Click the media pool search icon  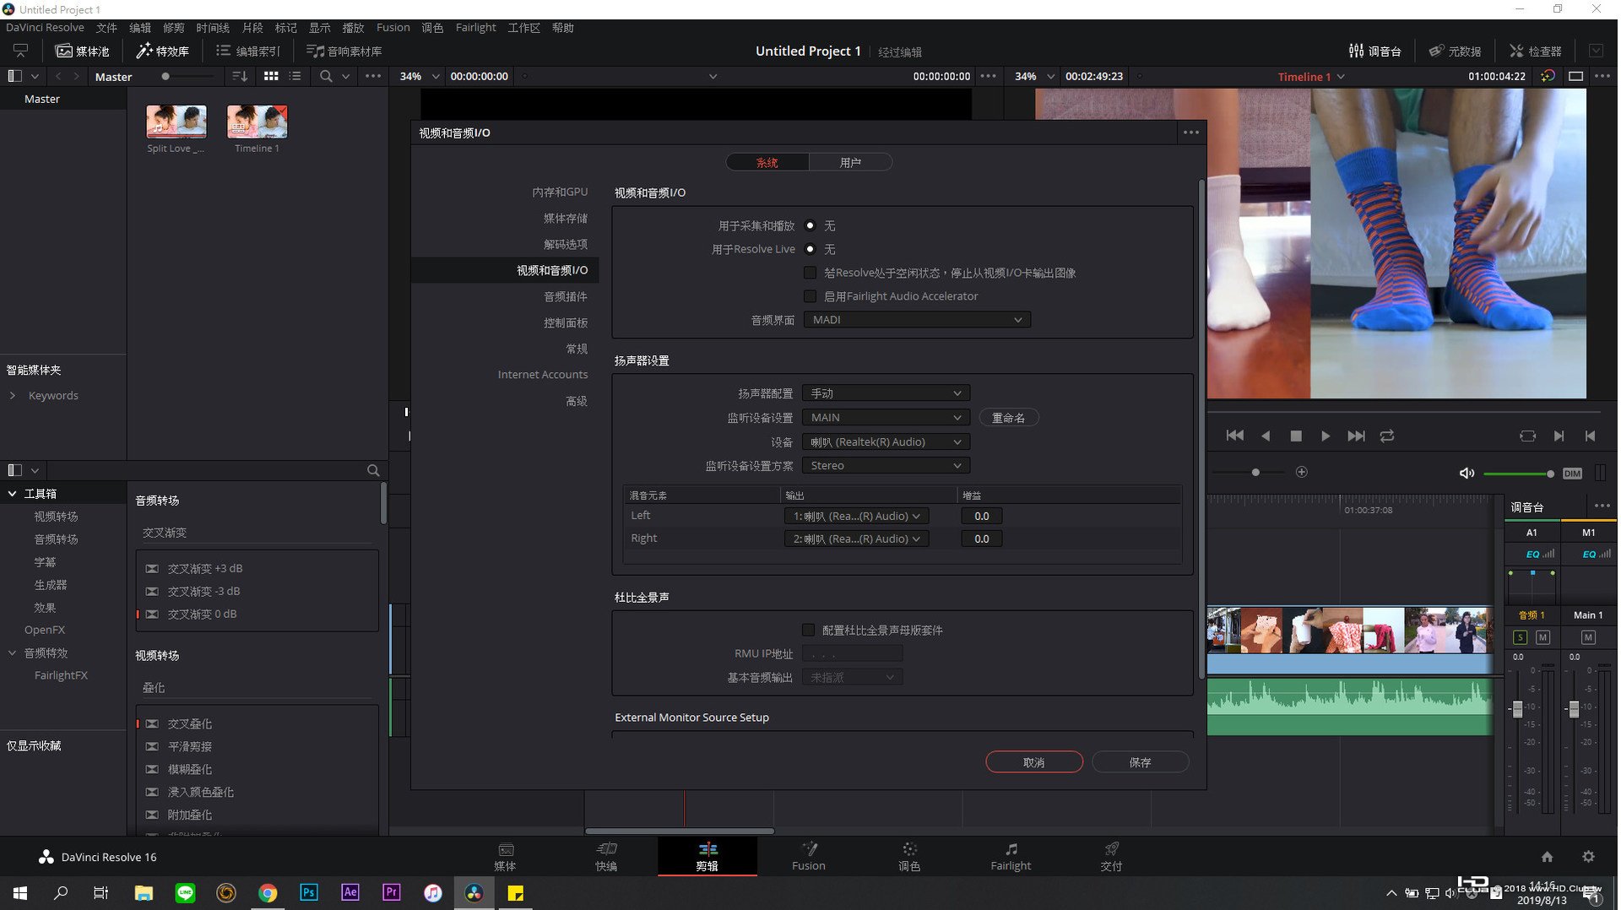point(326,76)
